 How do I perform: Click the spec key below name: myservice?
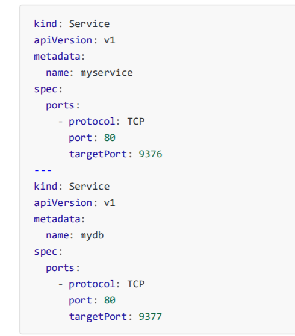[46, 89]
